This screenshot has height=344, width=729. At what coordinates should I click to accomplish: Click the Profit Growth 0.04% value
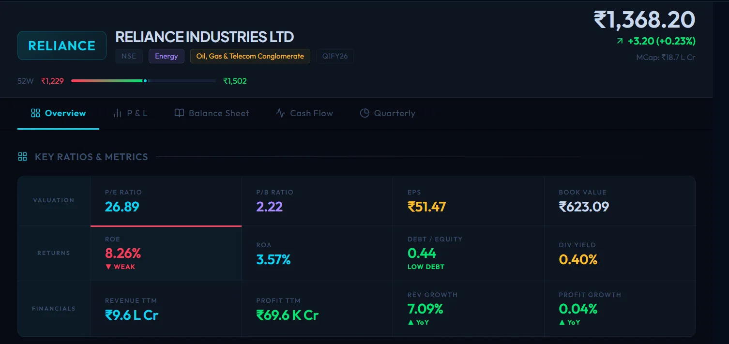(578, 309)
